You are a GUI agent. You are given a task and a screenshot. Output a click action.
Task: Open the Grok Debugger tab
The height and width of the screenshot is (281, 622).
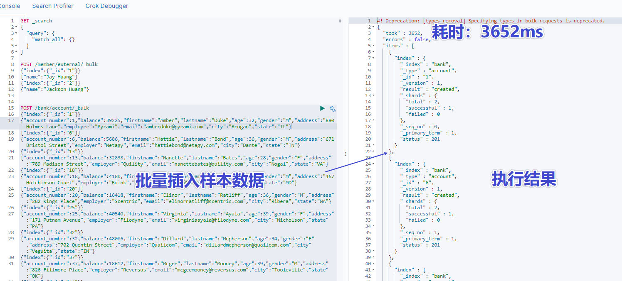107,6
